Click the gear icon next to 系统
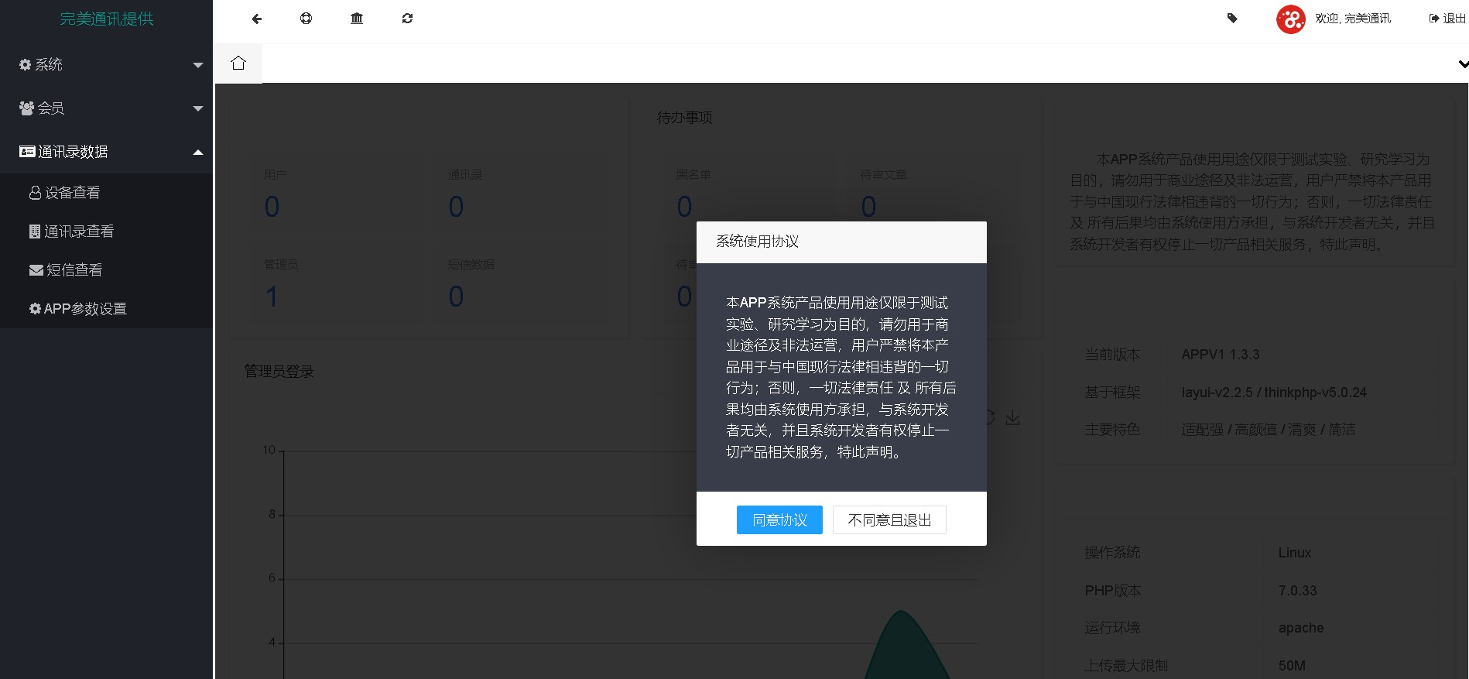This screenshot has height=679, width=1469. click(x=26, y=65)
